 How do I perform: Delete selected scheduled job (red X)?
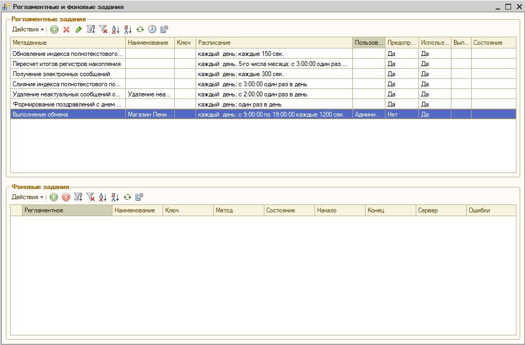tap(66, 29)
